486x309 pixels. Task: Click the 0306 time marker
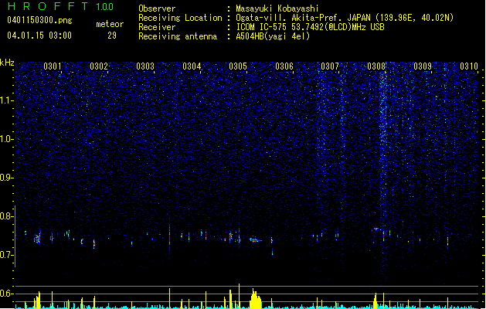284,66
